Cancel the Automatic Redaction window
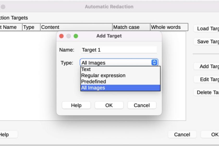 click(182, 135)
